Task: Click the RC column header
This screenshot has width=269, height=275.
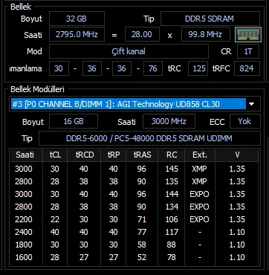Action: click(172, 155)
